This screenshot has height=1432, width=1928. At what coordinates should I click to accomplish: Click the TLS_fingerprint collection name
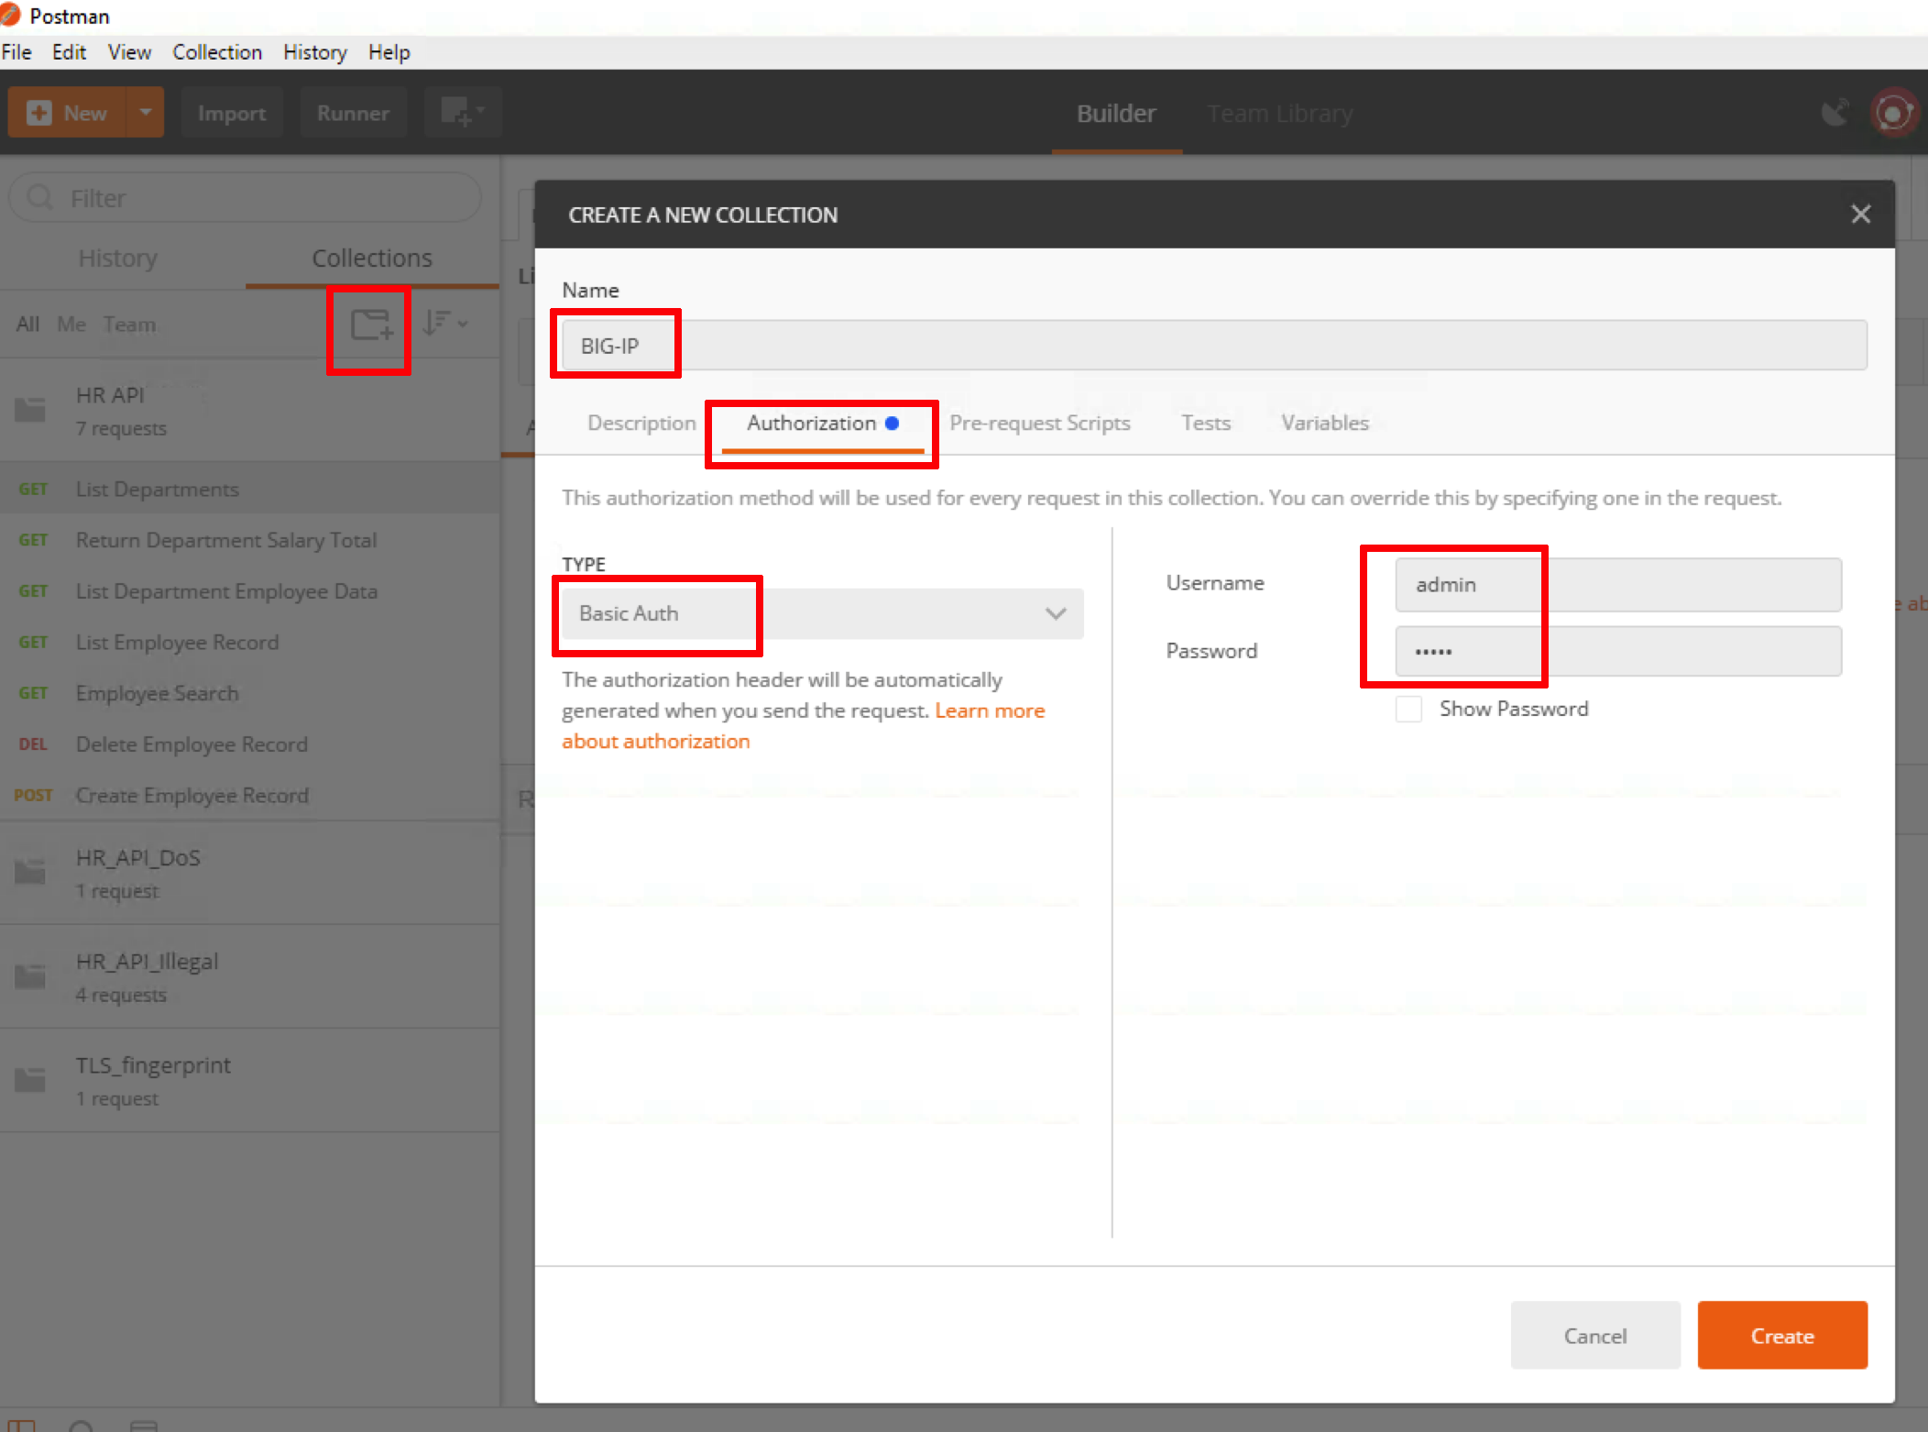(x=153, y=1065)
